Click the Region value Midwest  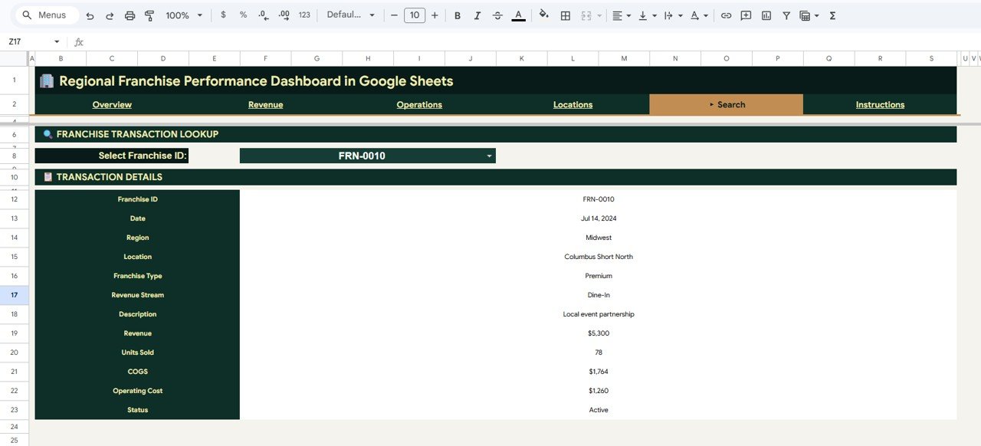(x=599, y=238)
